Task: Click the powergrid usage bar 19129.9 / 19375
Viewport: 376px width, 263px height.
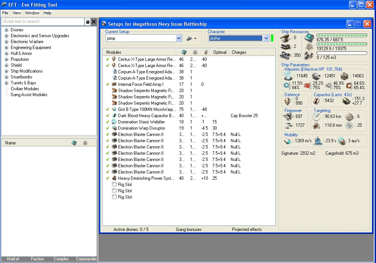Action: point(342,44)
